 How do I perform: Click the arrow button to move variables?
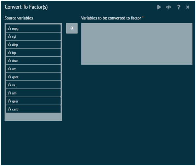click(72, 28)
